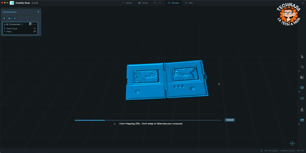This screenshot has height=153, width=306.
Task: Select the magic wand optimize tool
Action: (302, 67)
